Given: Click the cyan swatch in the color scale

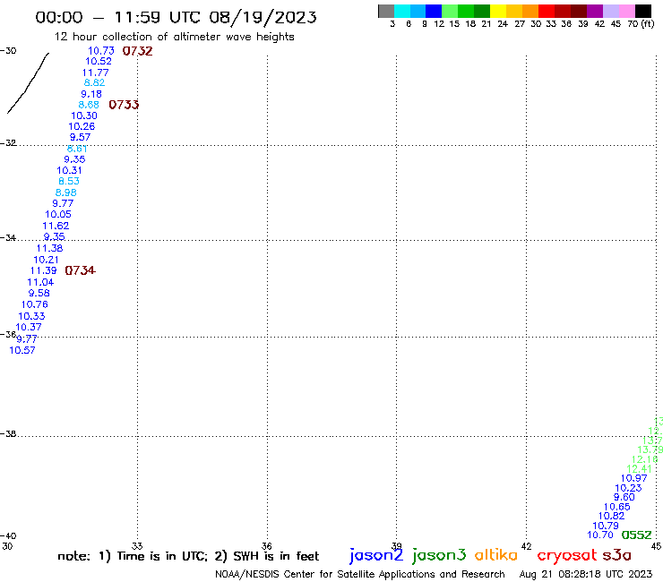Looking at the screenshot, I should tap(402, 11).
